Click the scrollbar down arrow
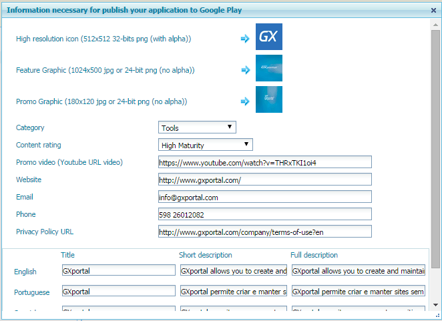 pyautogui.click(x=435, y=304)
